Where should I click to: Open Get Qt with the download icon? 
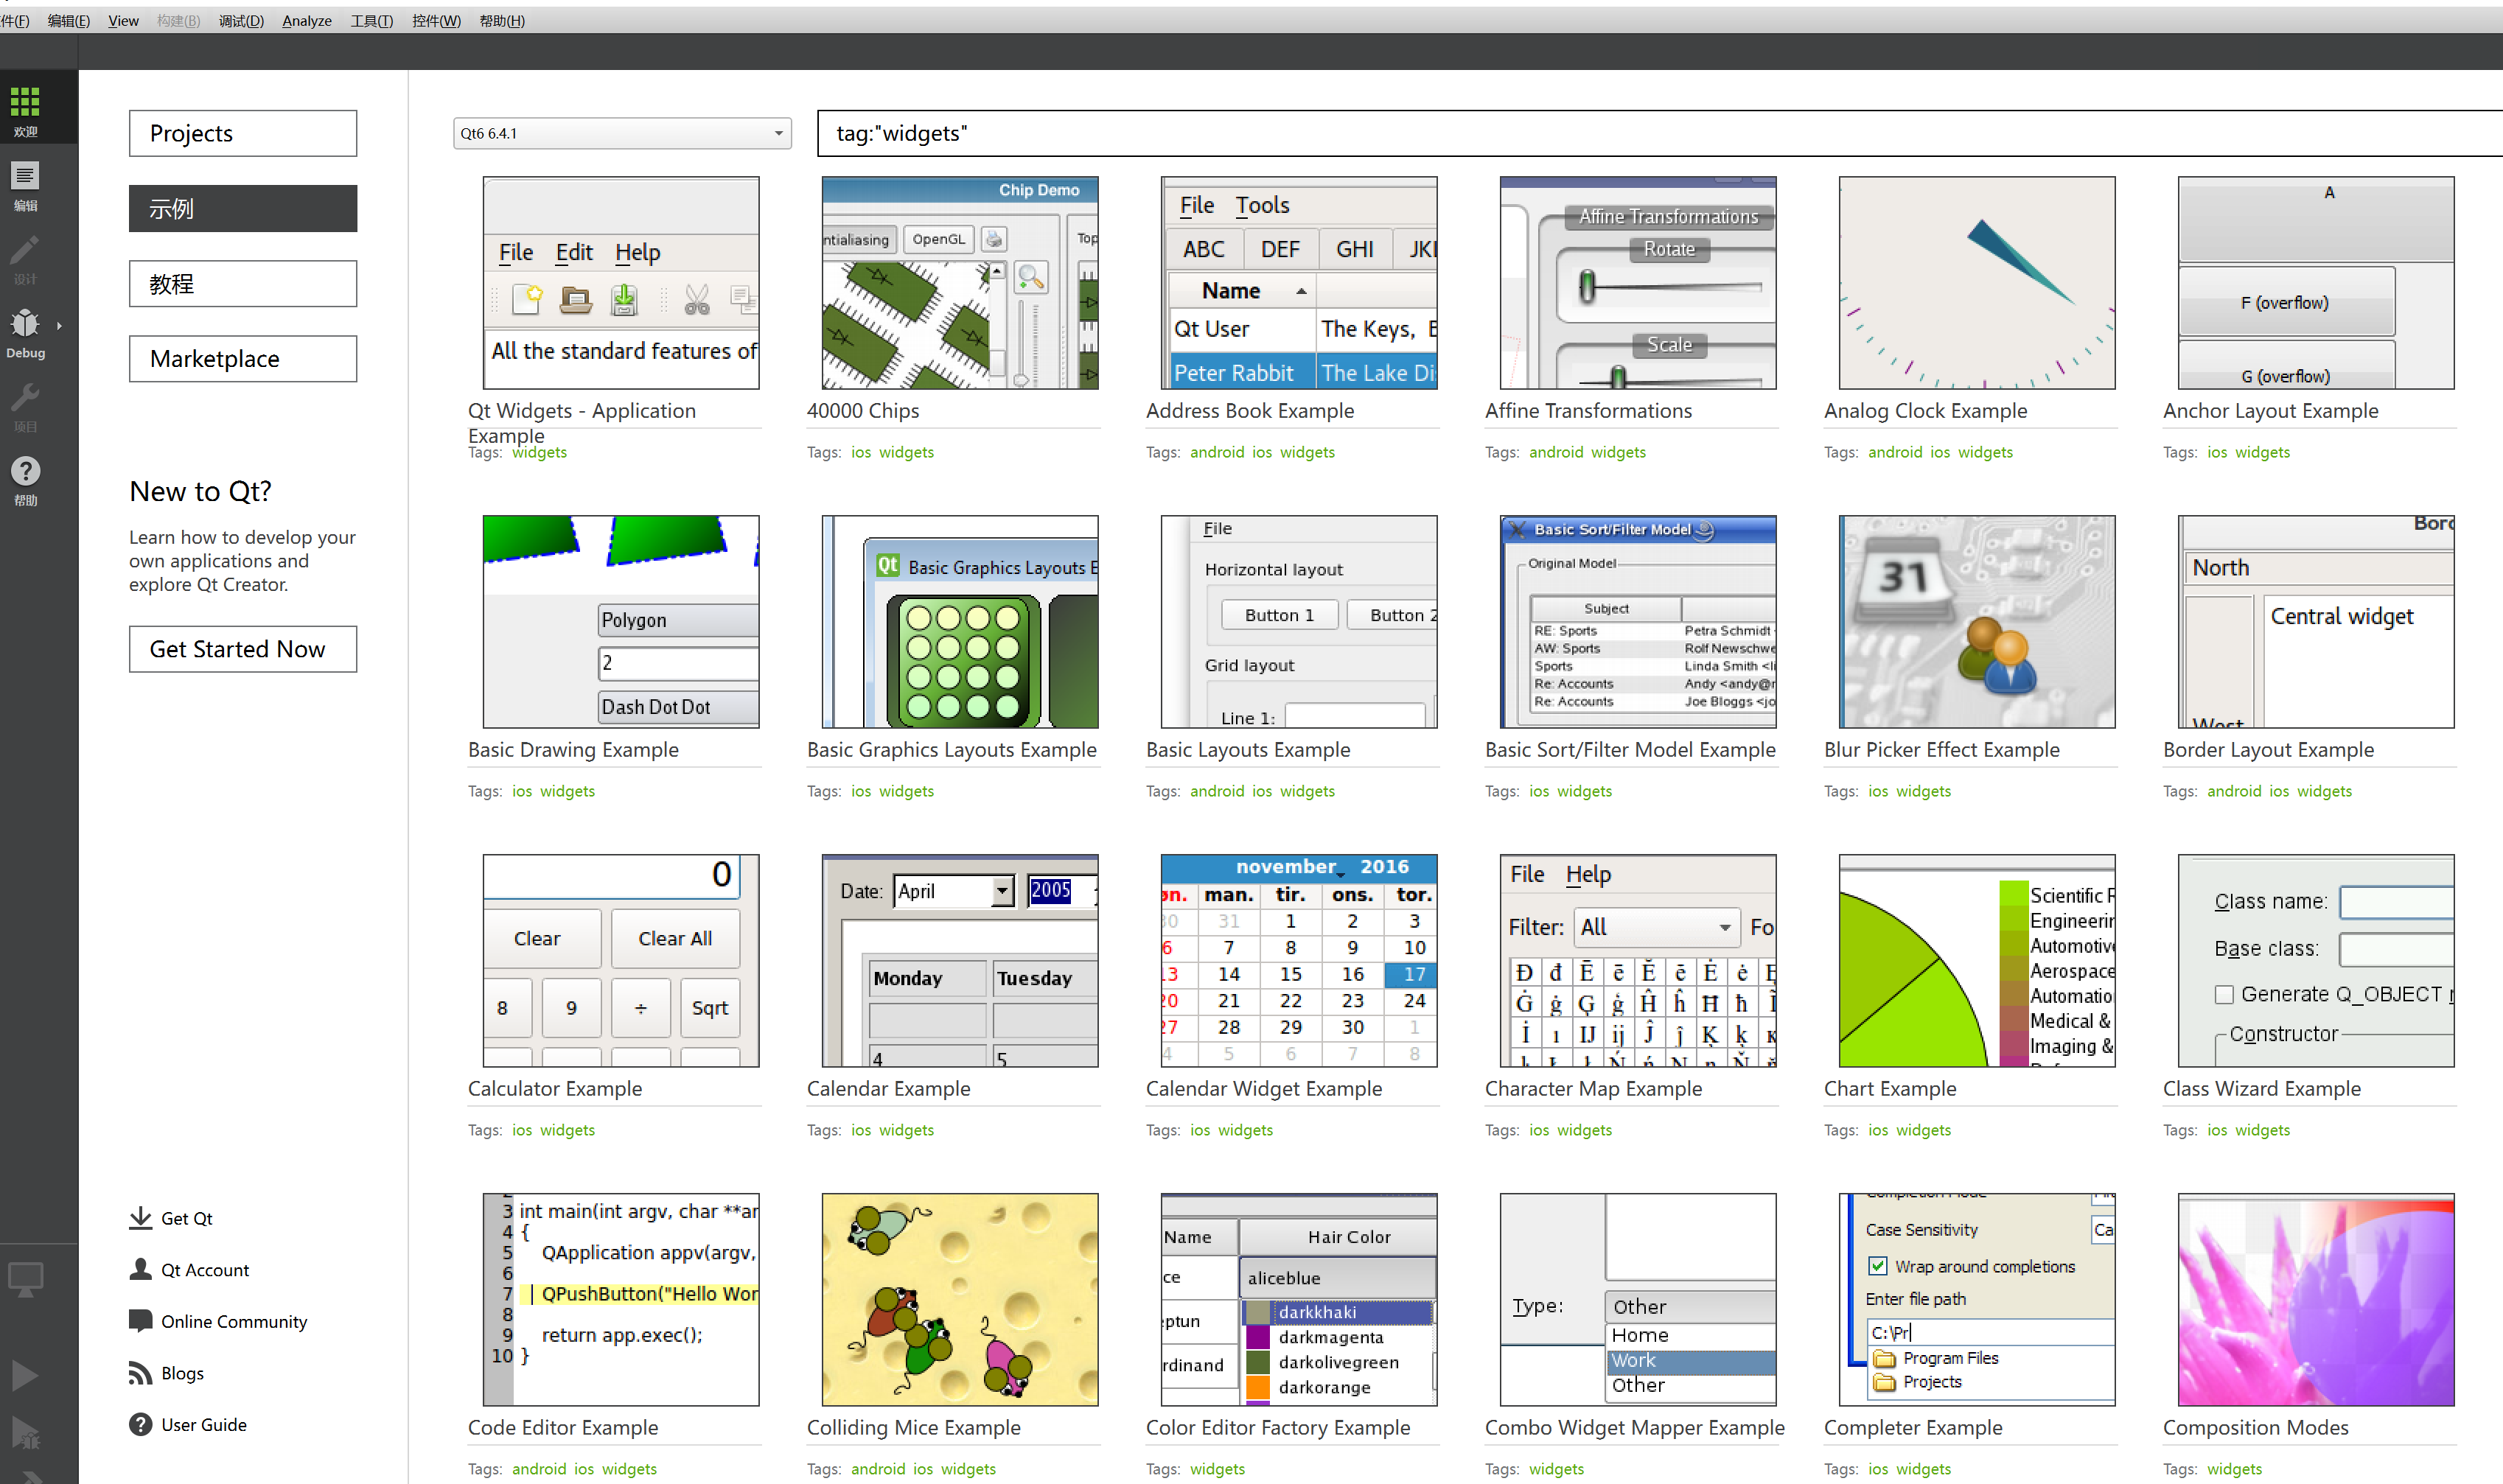pyautogui.click(x=140, y=1217)
